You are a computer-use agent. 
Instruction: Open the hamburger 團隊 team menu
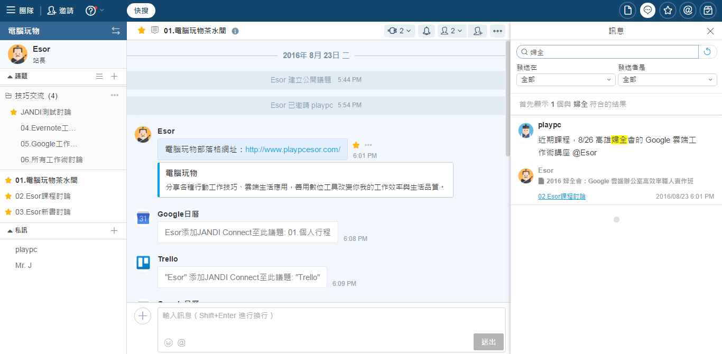click(x=21, y=10)
